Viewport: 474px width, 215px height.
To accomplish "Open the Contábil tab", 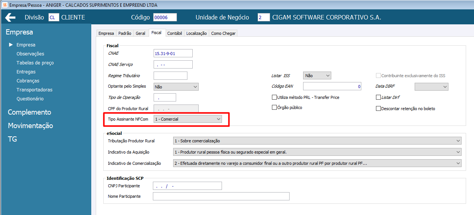I will coord(175,33).
